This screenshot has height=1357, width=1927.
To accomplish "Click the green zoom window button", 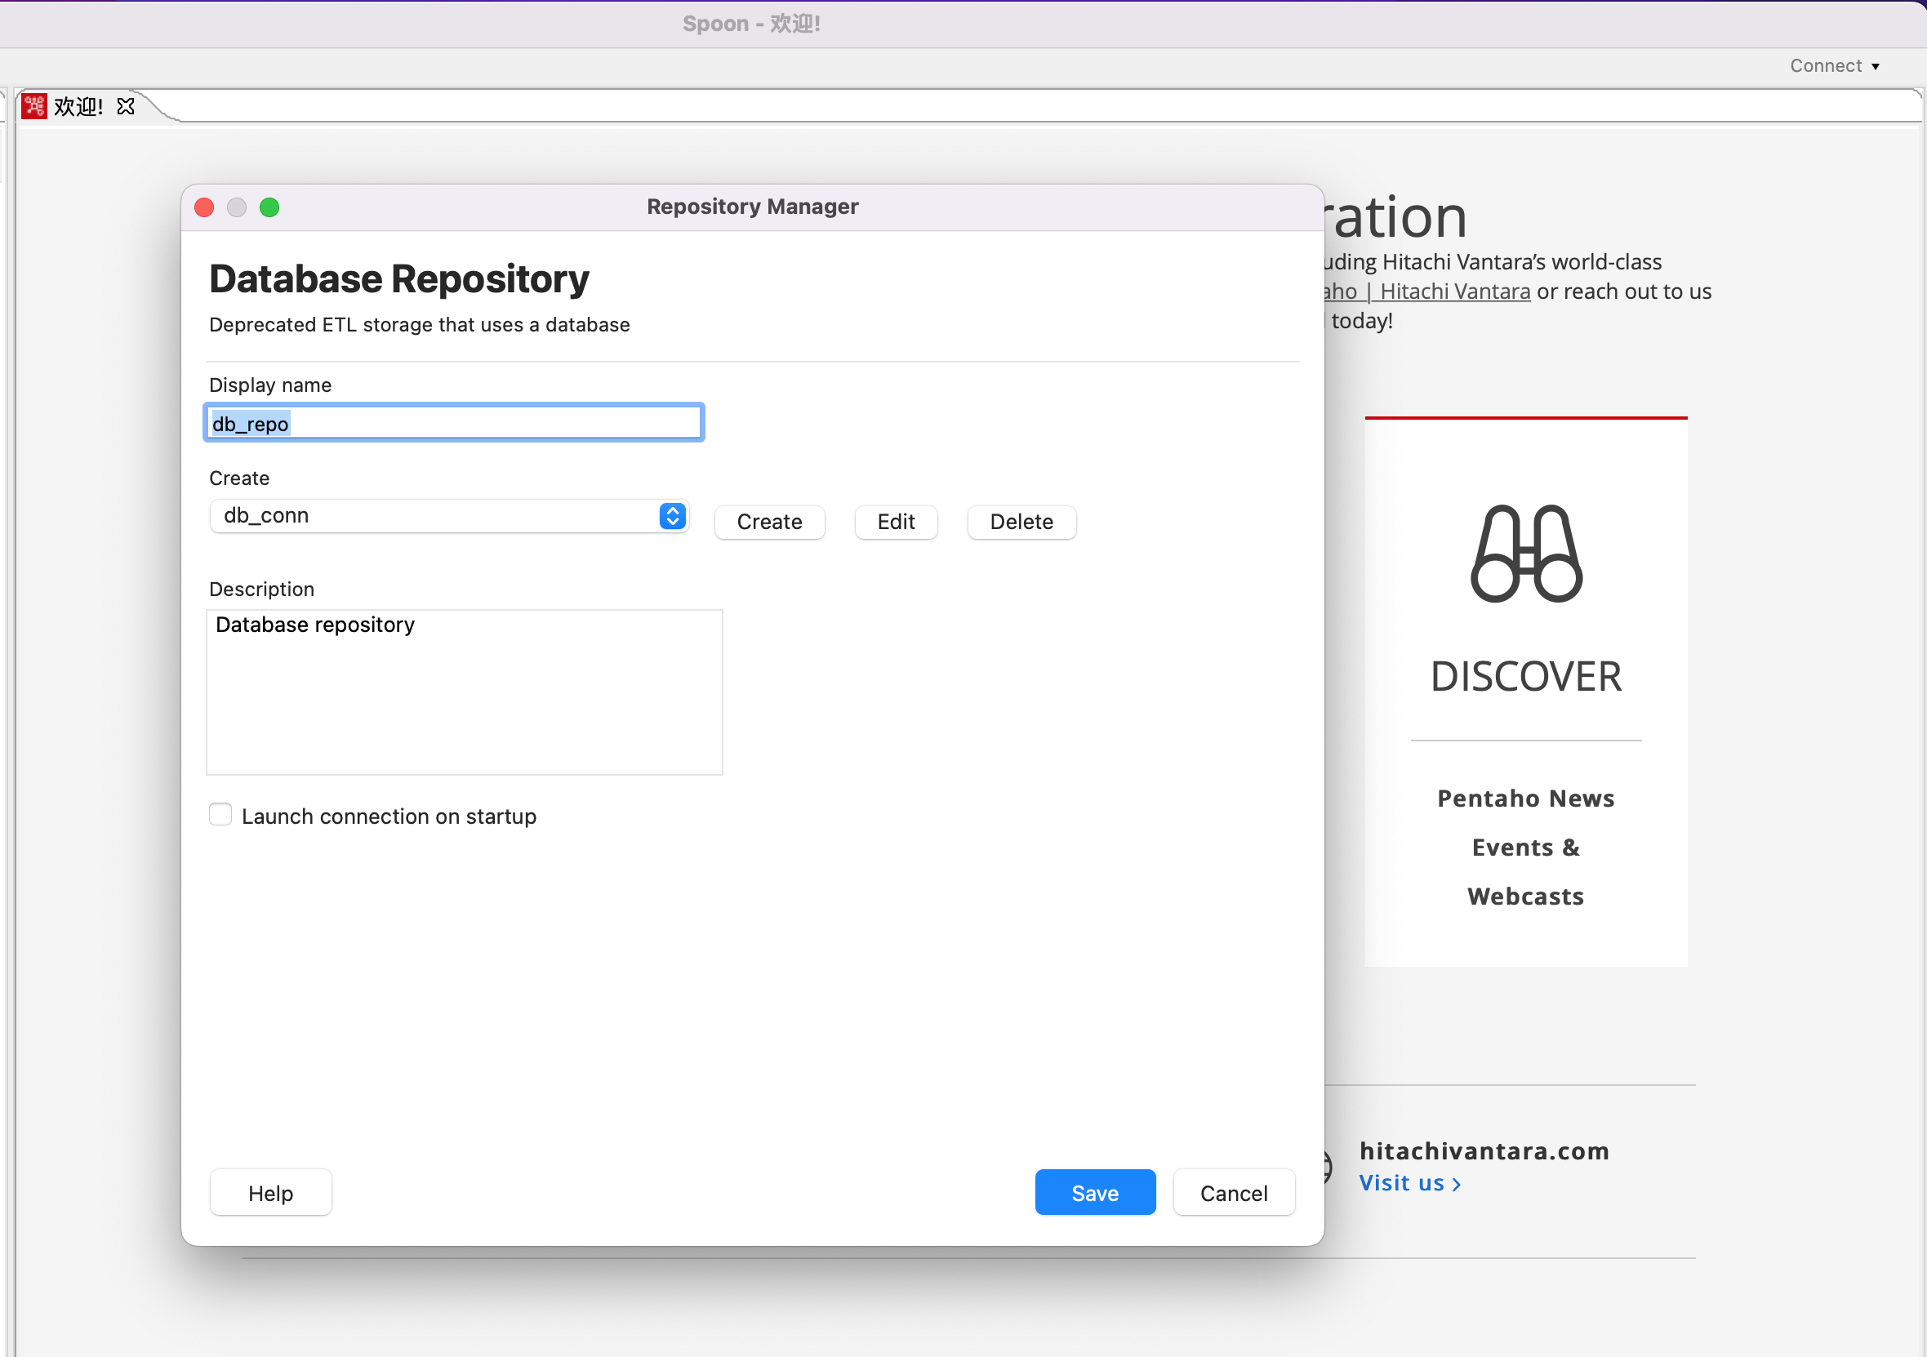I will point(269,207).
